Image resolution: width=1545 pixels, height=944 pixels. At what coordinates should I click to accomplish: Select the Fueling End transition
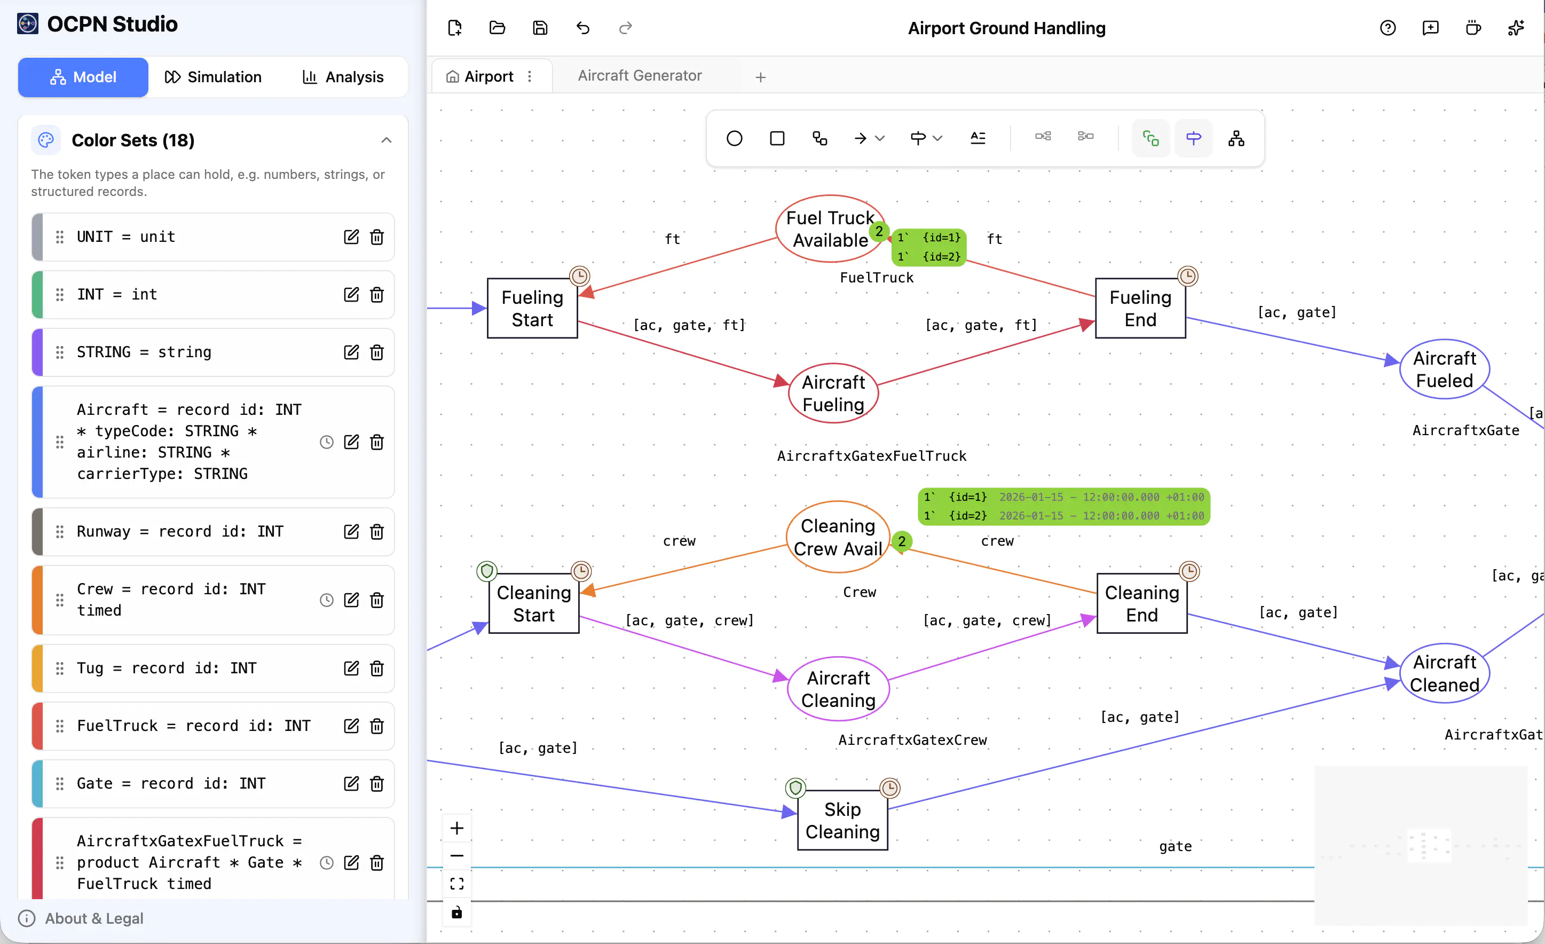1140,308
